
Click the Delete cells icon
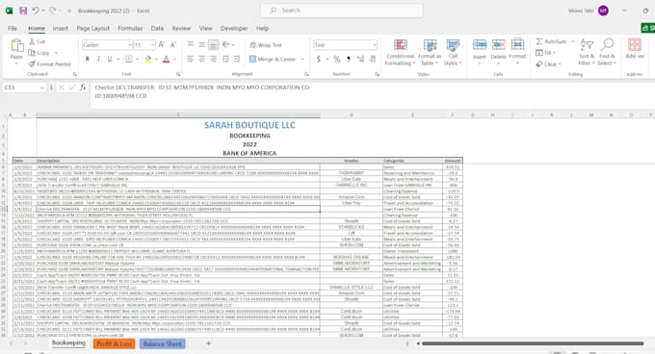pos(498,44)
